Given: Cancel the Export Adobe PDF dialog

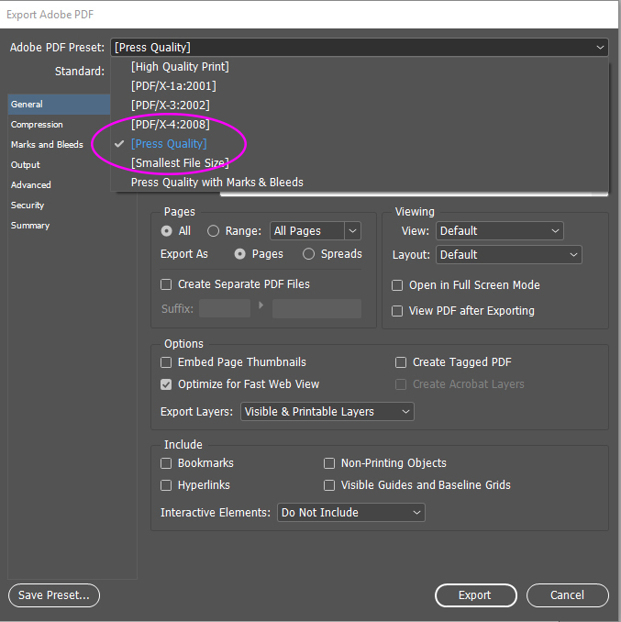Looking at the screenshot, I should pyautogui.click(x=568, y=595).
